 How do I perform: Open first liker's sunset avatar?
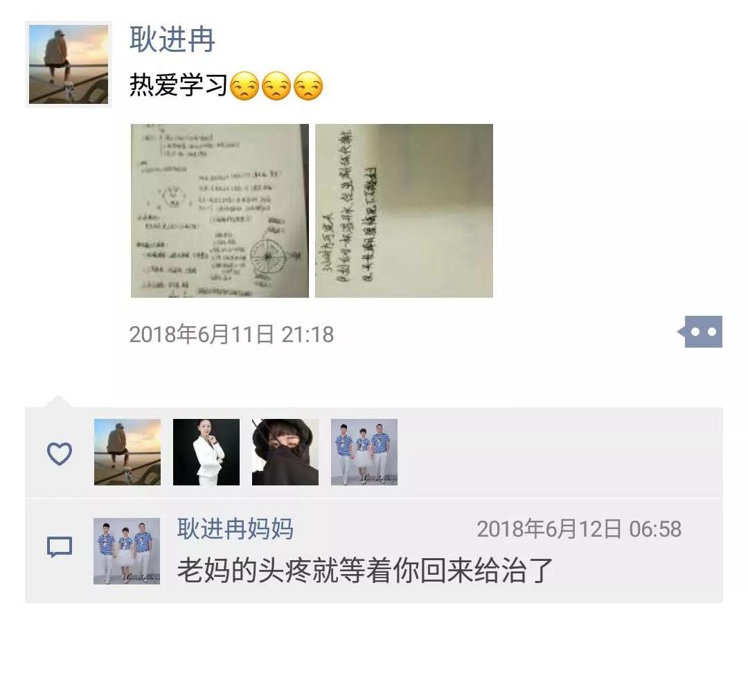coord(127,452)
